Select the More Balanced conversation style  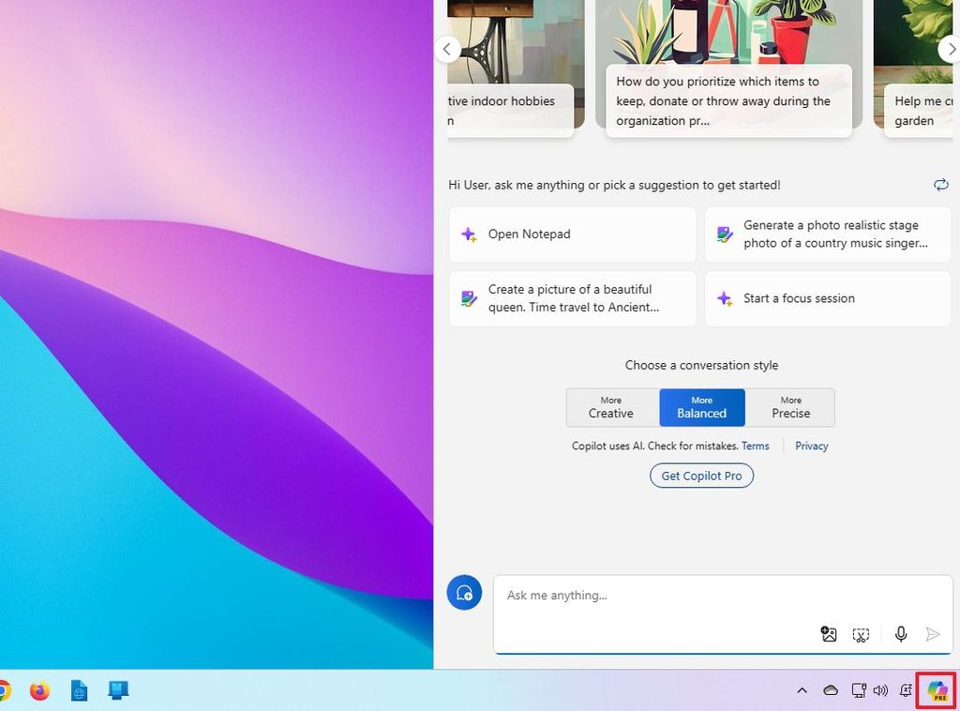click(x=701, y=407)
